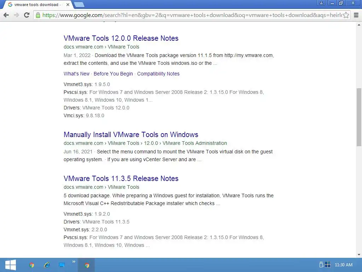This screenshot has width=362, height=272.
Task: Click Vmxnet.sys: 2.2.0.0 text
Action: (x=86, y=229)
